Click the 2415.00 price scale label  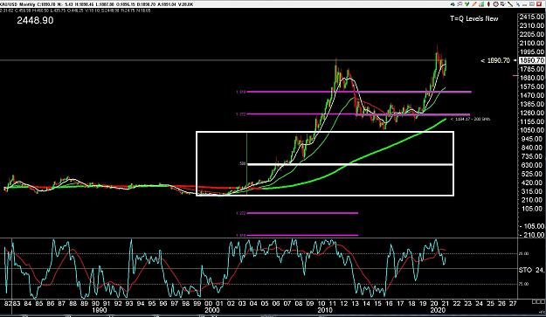[532, 17]
